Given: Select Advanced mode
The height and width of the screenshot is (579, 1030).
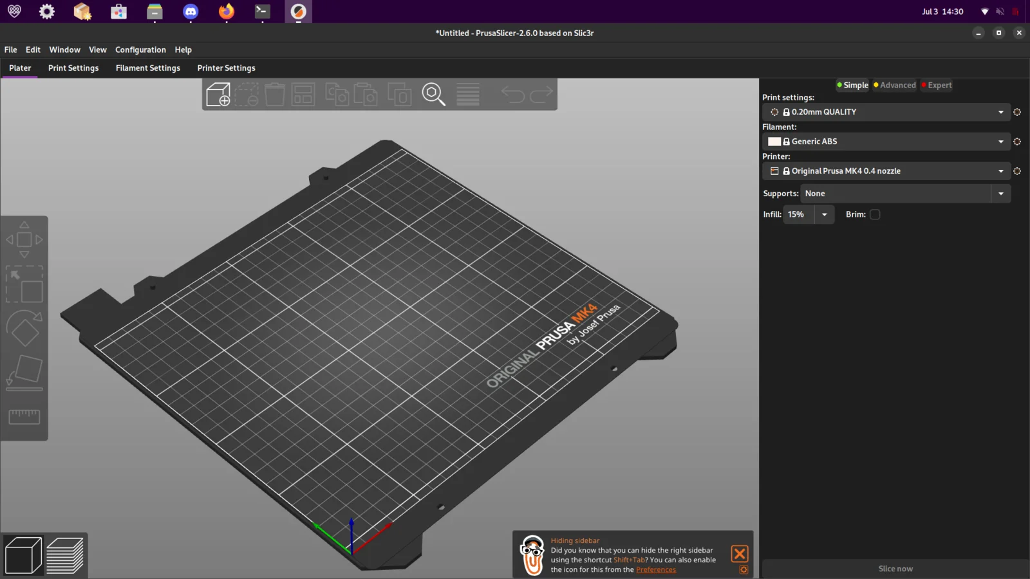Looking at the screenshot, I should point(894,85).
